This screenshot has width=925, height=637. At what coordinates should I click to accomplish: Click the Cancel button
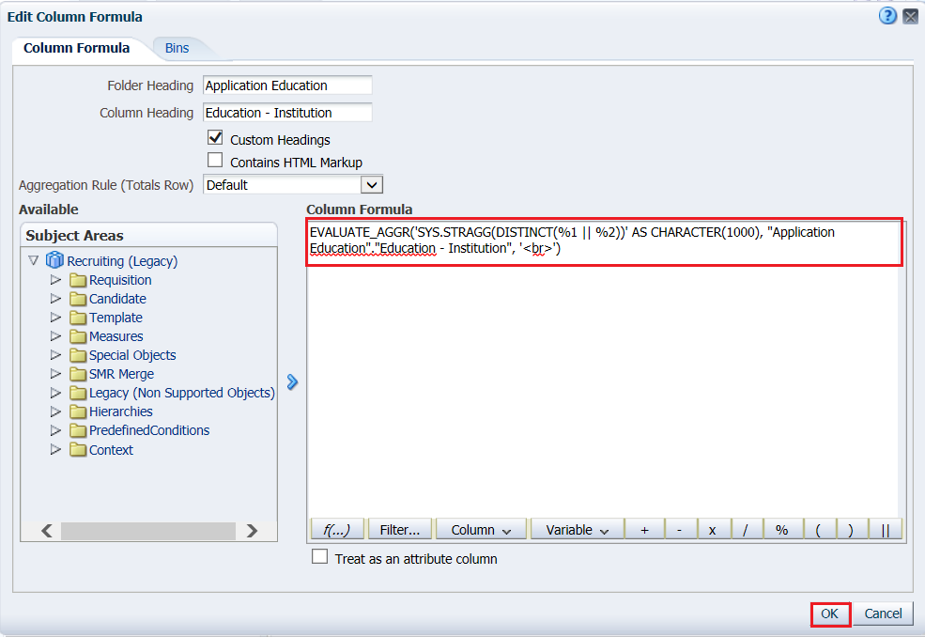[x=883, y=614]
